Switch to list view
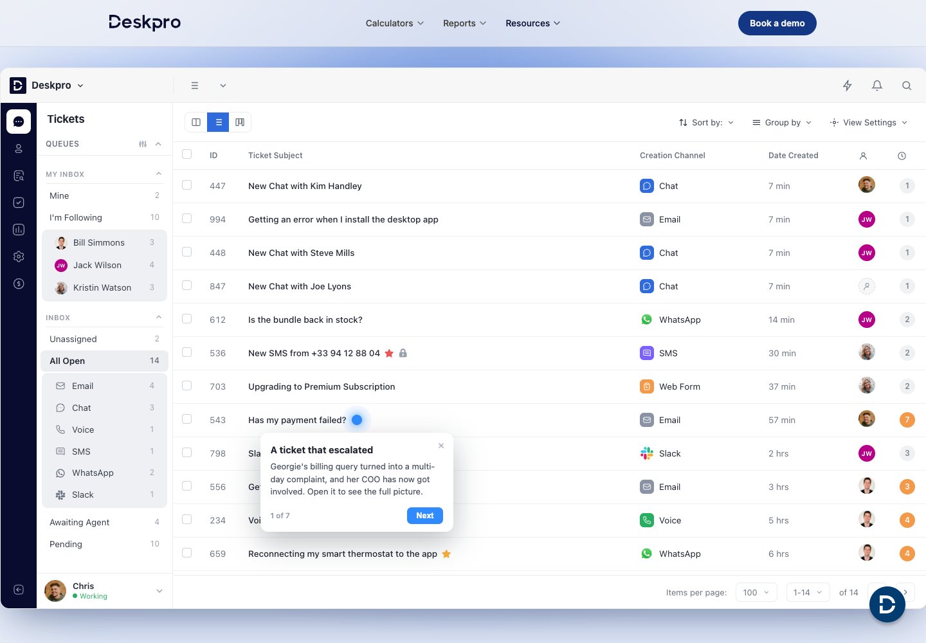The width and height of the screenshot is (926, 643). point(218,122)
